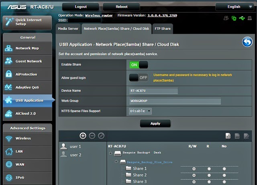Click the remove user minus icon

point(92,136)
